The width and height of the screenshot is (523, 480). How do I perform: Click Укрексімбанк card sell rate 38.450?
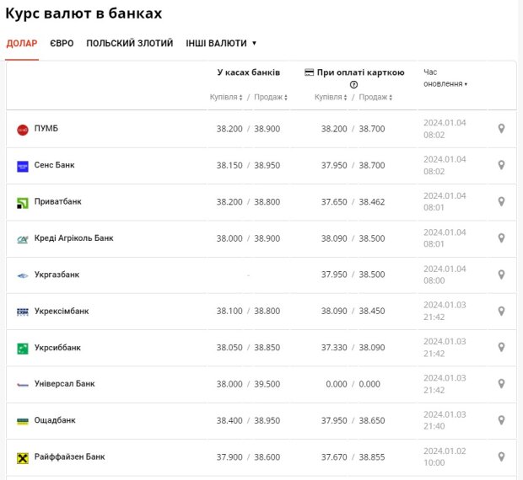point(371,312)
